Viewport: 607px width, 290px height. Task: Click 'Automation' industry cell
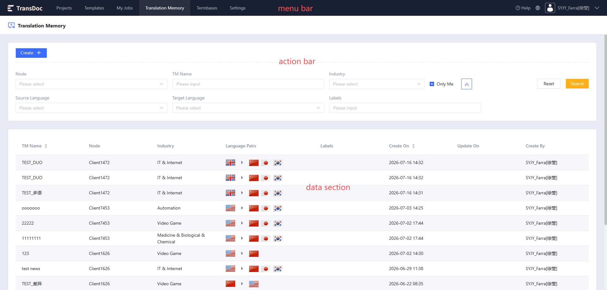(x=169, y=208)
